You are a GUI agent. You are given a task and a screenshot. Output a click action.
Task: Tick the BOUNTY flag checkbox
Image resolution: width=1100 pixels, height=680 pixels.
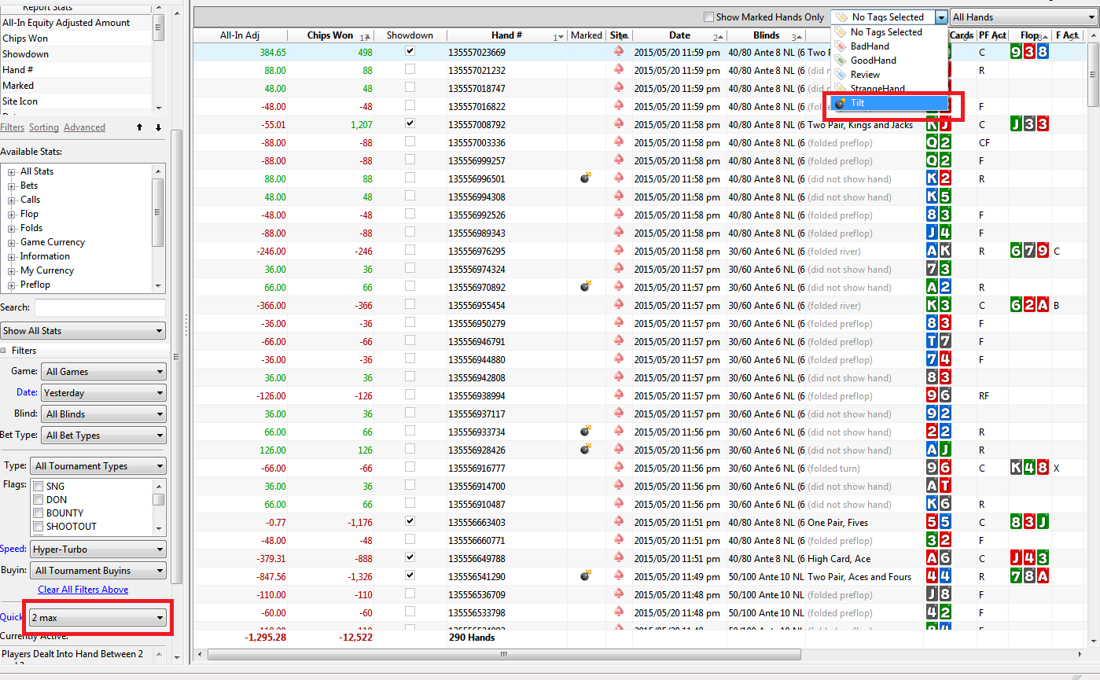pyautogui.click(x=38, y=513)
